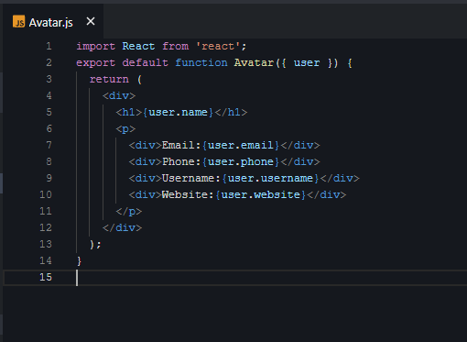
Task: Click line number 9 in gutter
Action: [49, 178]
